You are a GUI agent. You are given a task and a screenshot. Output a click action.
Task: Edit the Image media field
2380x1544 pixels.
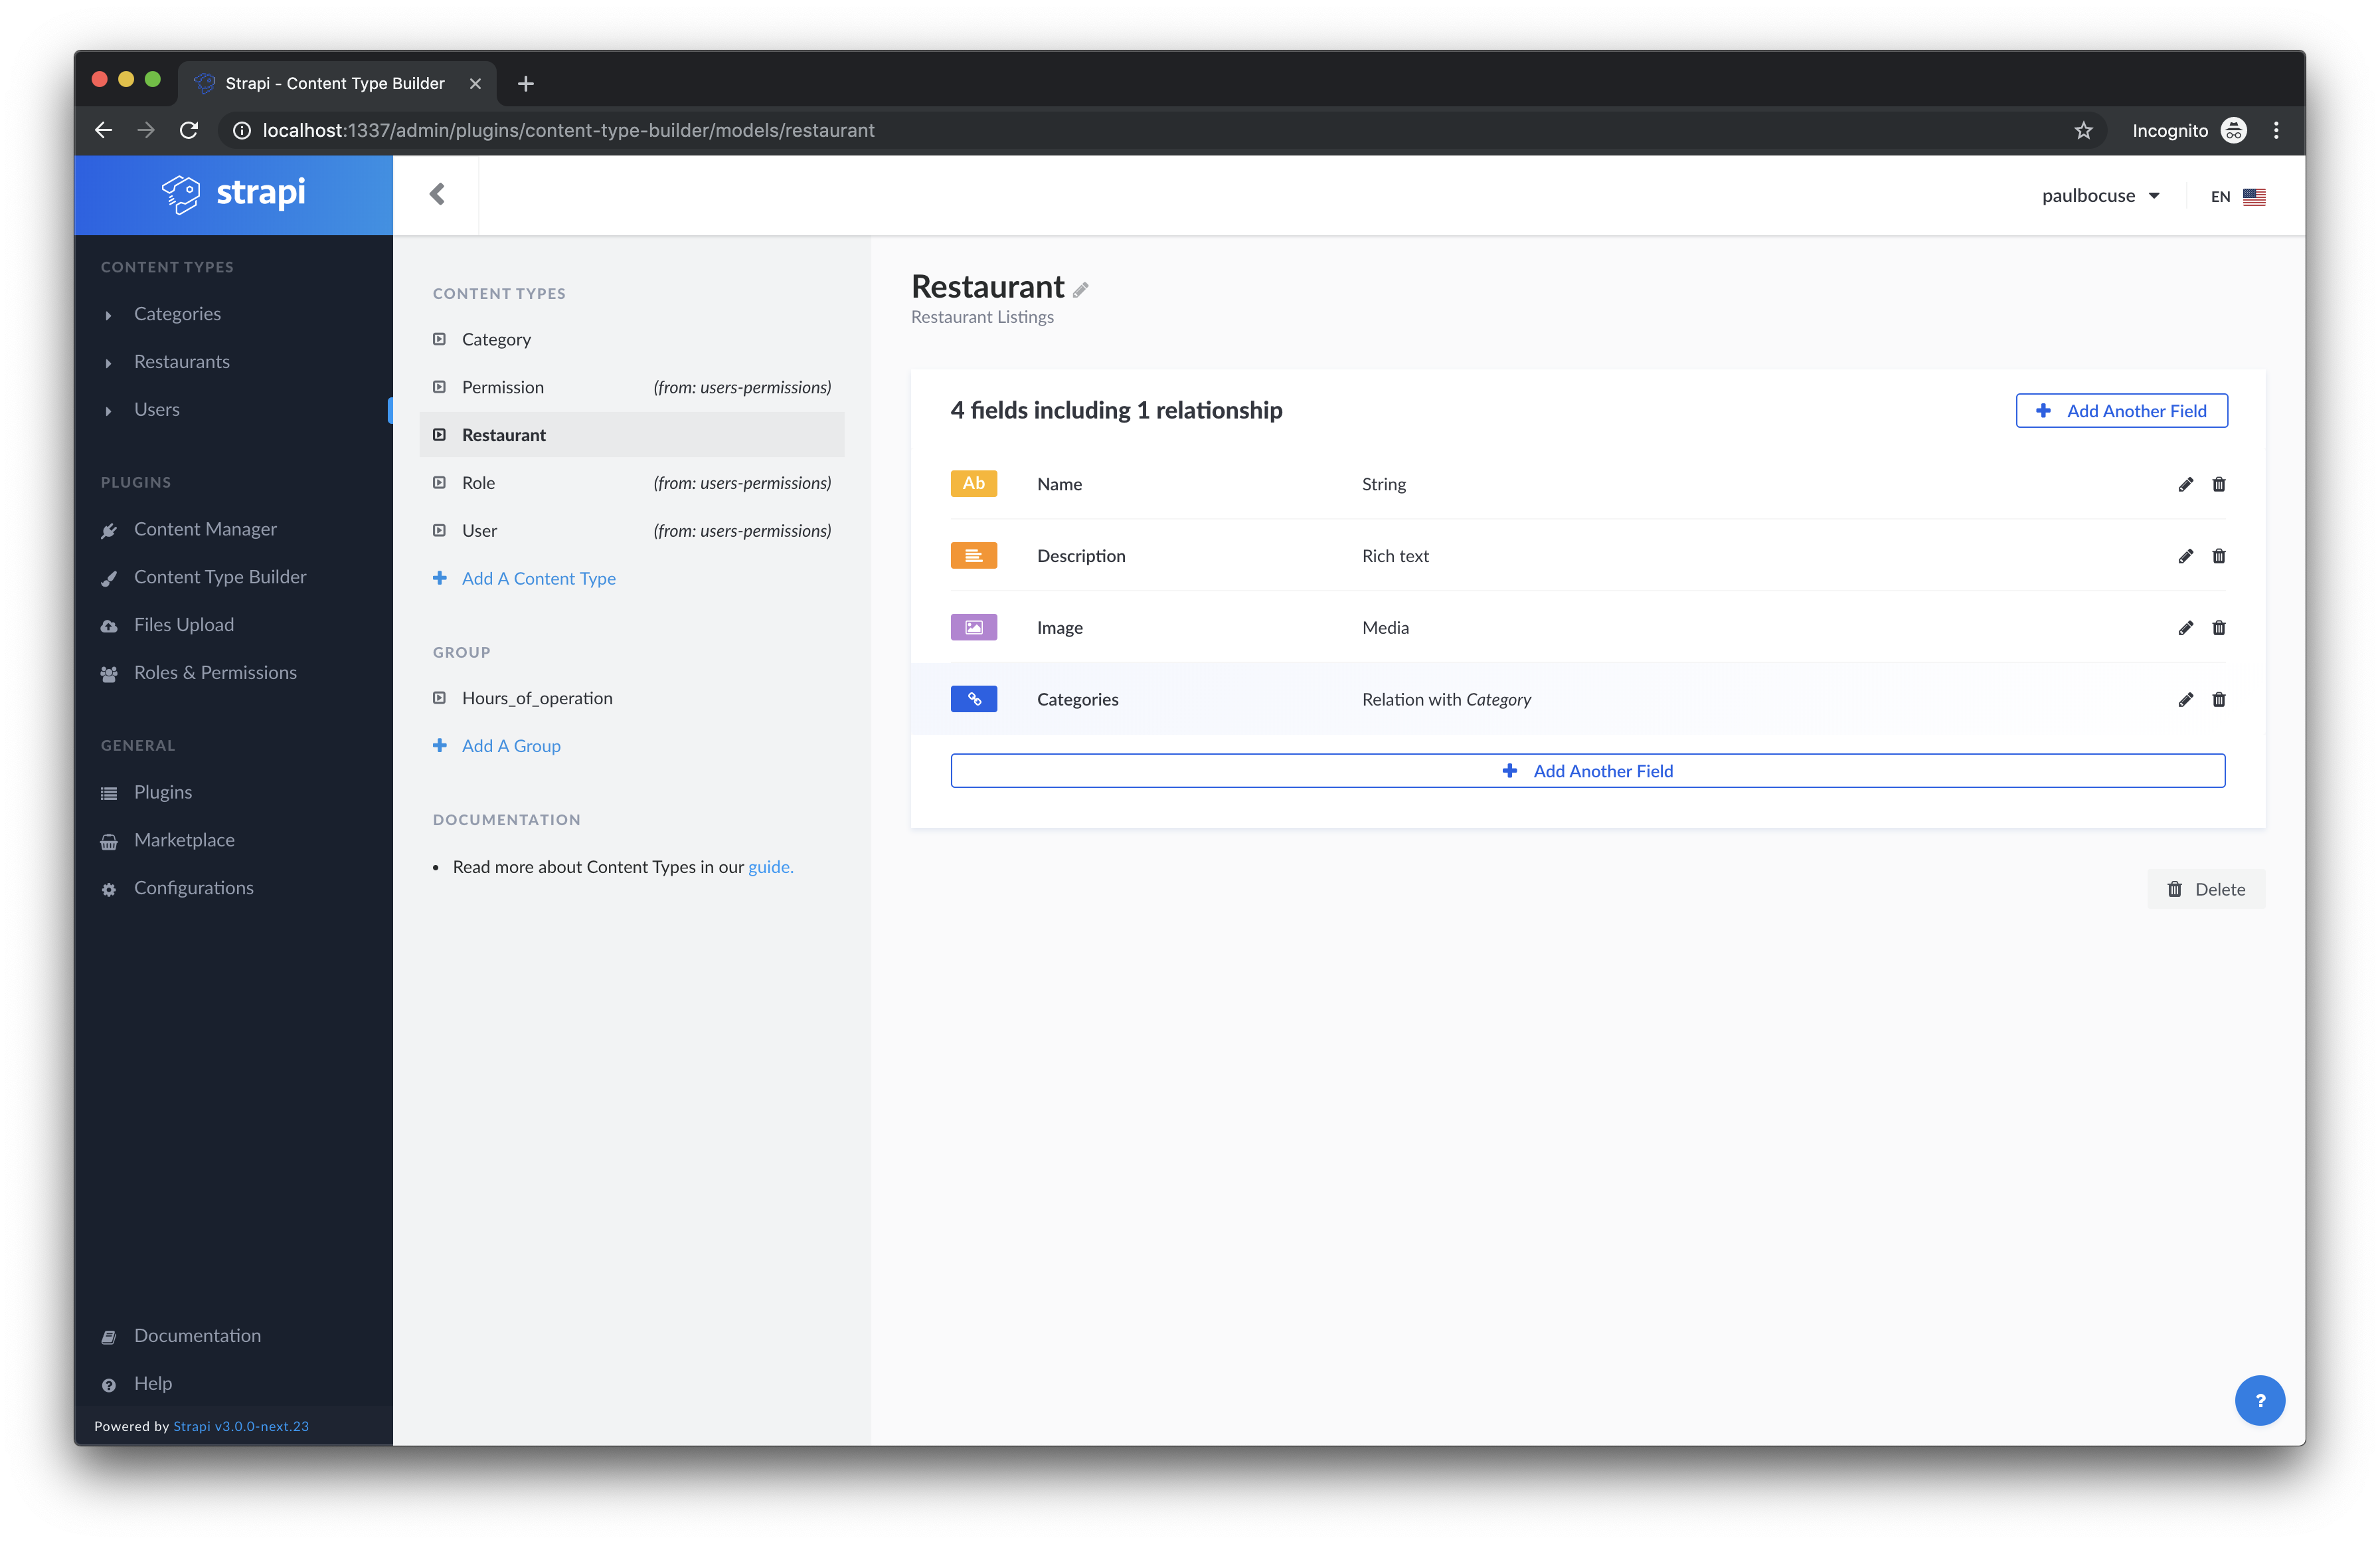tap(2185, 628)
